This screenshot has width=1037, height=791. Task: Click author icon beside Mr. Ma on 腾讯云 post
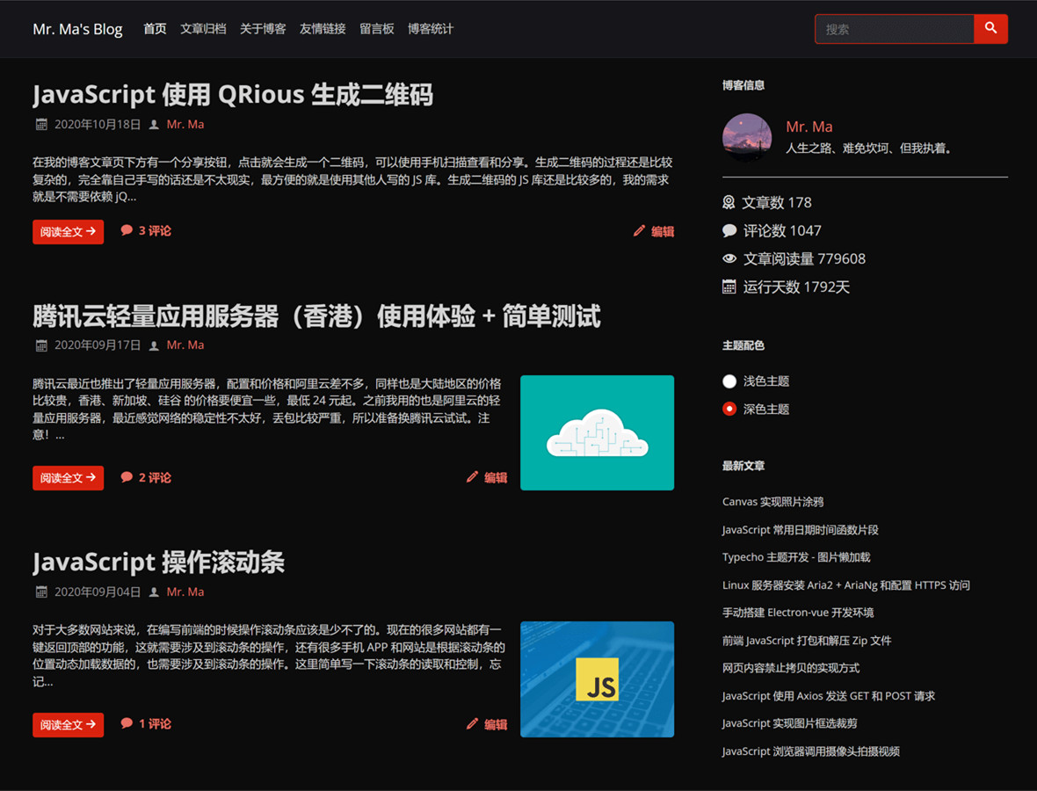(154, 345)
